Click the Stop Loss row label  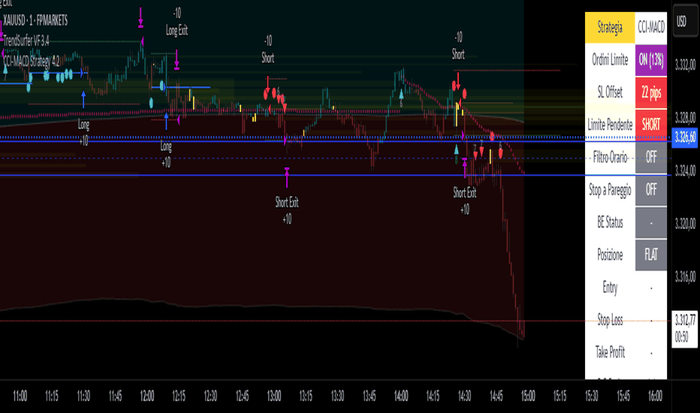click(x=610, y=320)
